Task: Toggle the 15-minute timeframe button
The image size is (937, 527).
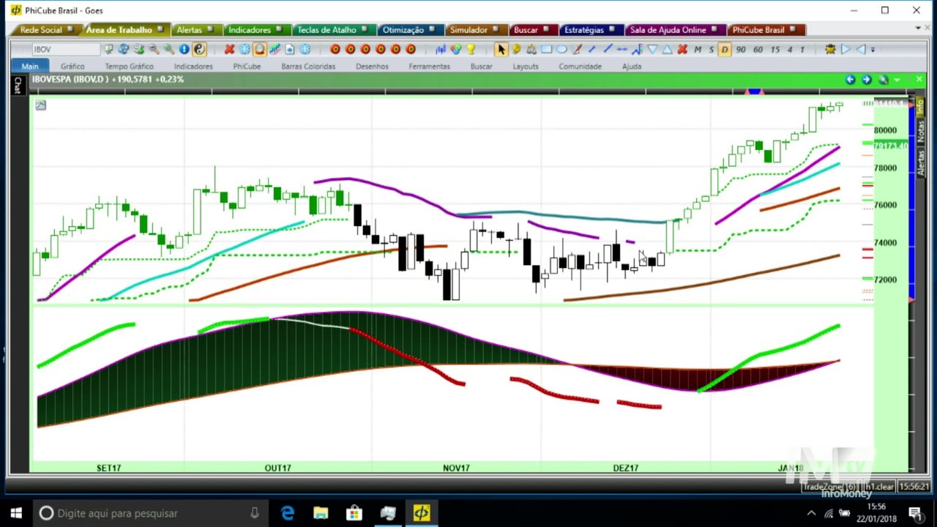Action: pos(775,49)
